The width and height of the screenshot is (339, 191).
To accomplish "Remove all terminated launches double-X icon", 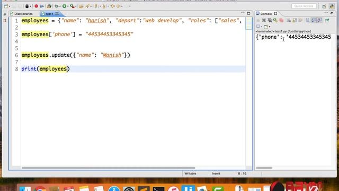I will coord(270,20).
